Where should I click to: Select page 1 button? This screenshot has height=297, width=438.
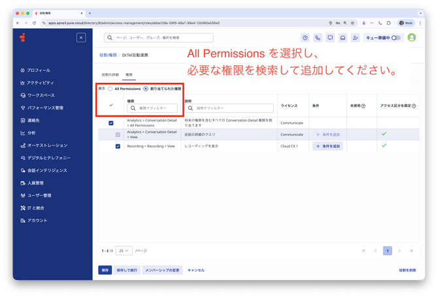click(388, 251)
